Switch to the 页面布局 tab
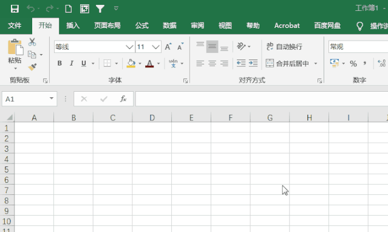Viewport: 388px width, 232px height. (107, 26)
